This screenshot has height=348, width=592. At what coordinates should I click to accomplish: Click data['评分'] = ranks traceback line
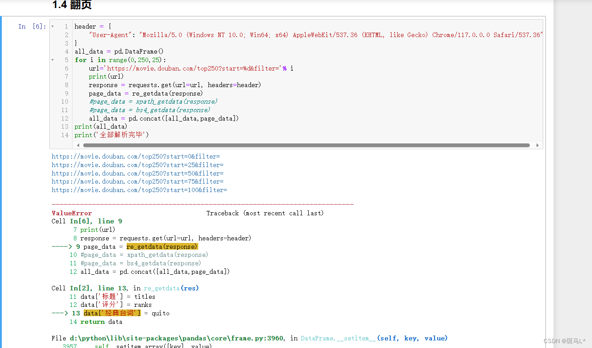(x=116, y=305)
